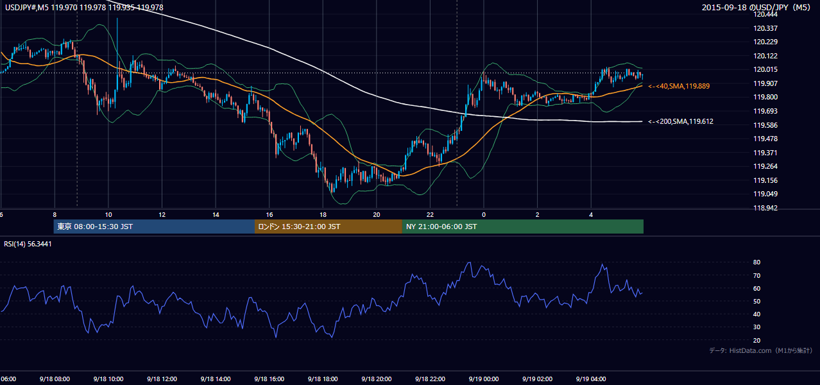Click the RSI scale value 40
The height and width of the screenshot is (385, 820).
[757, 314]
